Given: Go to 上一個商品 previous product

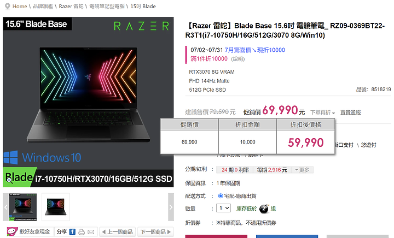Looking at the screenshot, I should (117, 232).
